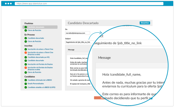Screen dimensions: 175x111
Task: Click orange check beside Portales de Empleo (Empresa oculta)
Action: [x=26, y=68]
